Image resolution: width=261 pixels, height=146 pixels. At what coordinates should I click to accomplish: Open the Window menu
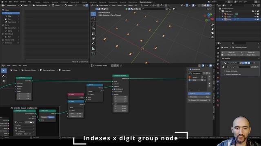point(23,2)
